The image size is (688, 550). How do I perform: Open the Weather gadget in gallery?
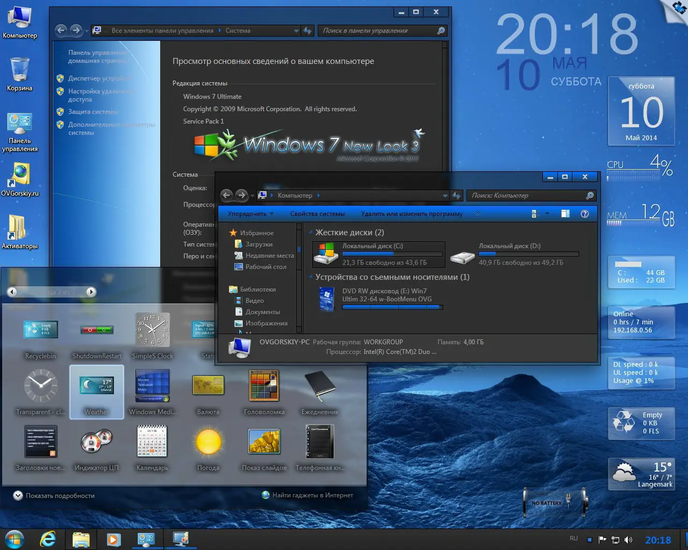tap(97, 390)
